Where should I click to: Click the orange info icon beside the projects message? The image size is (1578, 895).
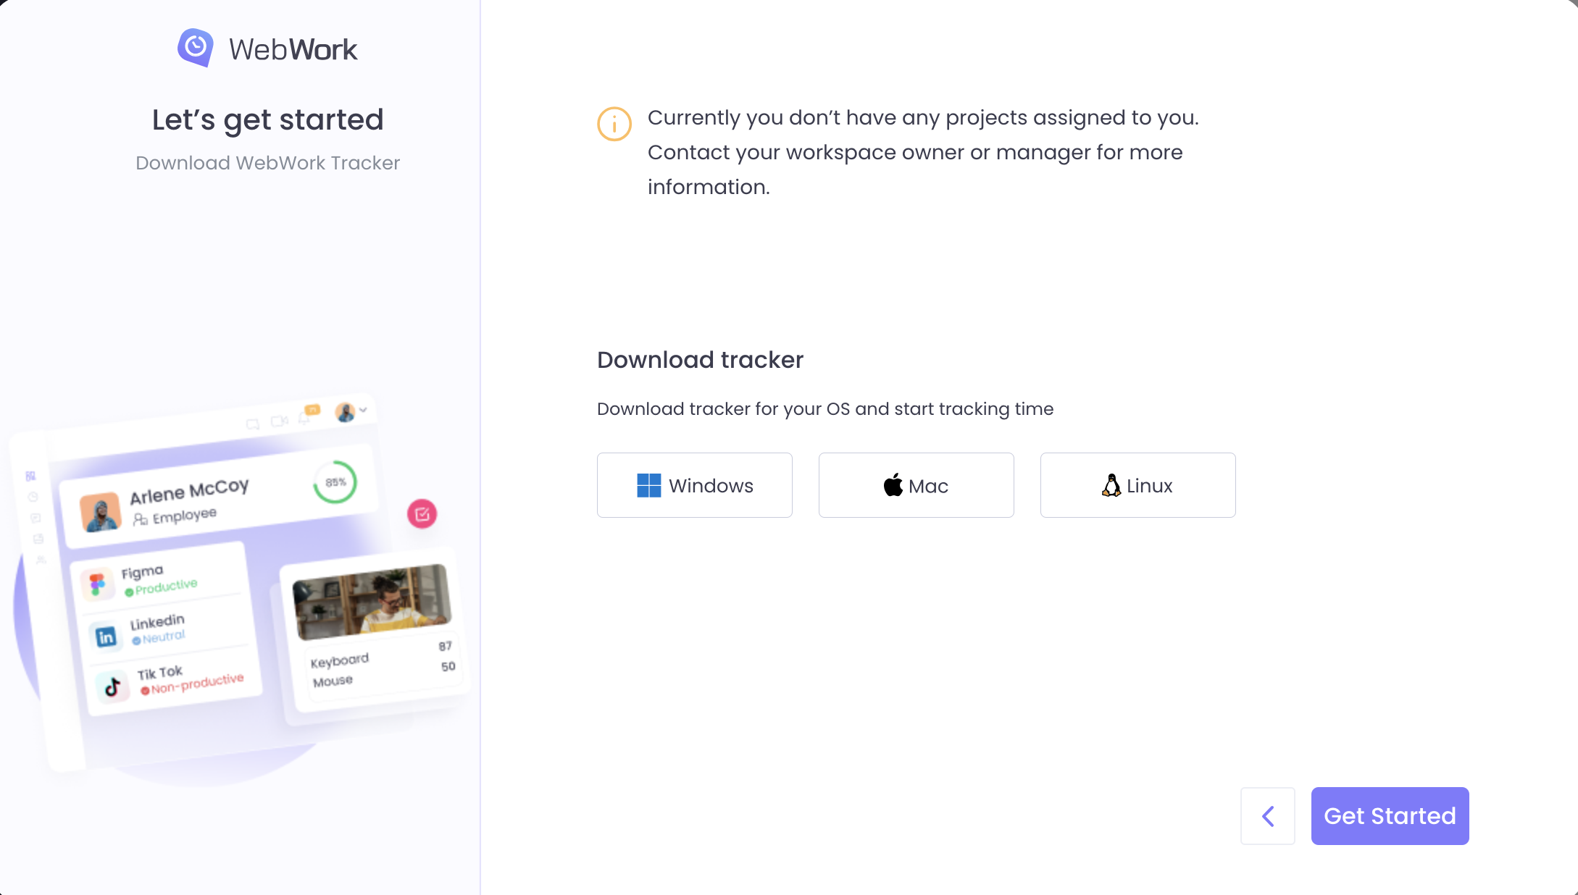[x=614, y=124]
